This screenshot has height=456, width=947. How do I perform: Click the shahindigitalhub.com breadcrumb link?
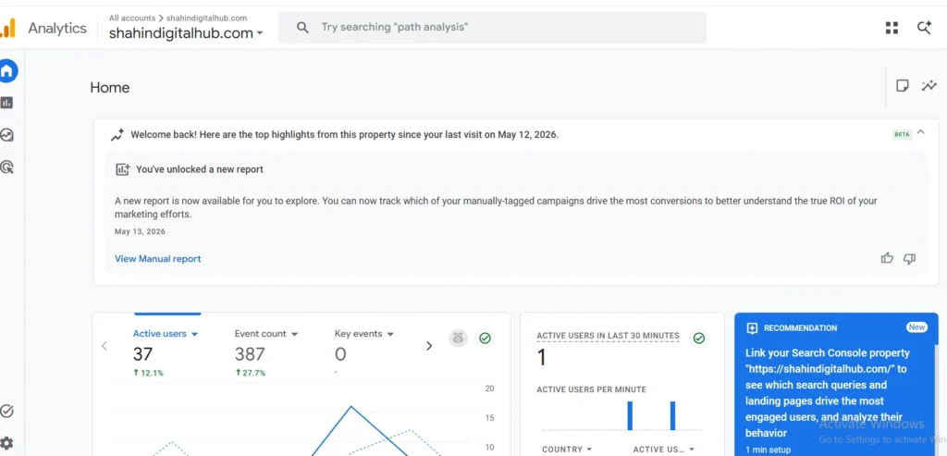pos(206,18)
